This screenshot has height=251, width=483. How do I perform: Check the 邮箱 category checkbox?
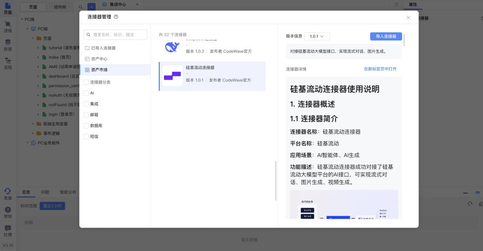pyautogui.click(x=86, y=115)
